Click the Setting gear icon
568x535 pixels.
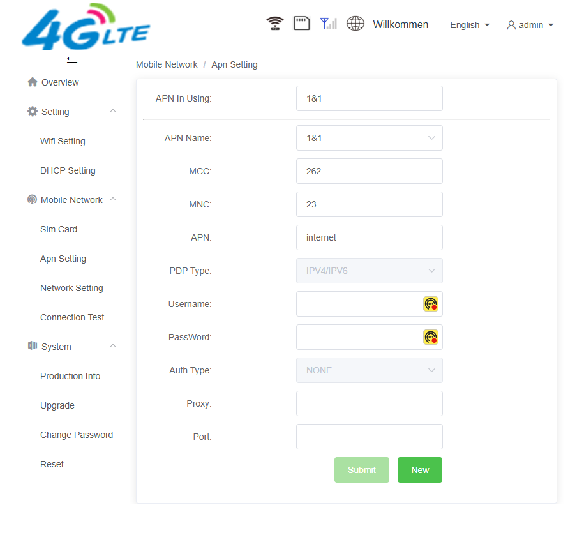pyautogui.click(x=33, y=111)
